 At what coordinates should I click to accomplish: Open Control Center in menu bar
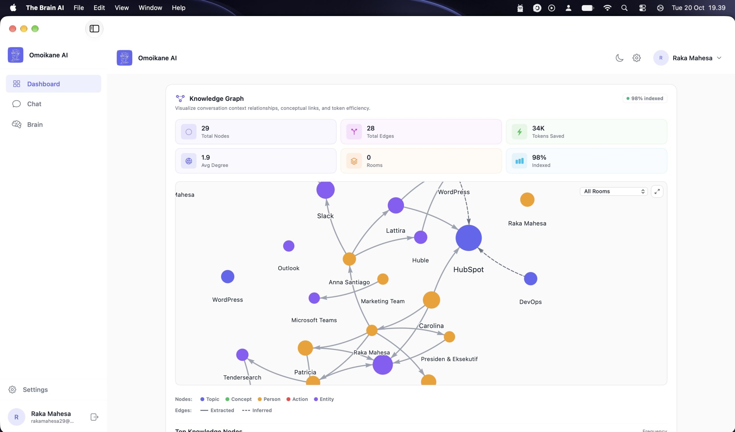[642, 8]
